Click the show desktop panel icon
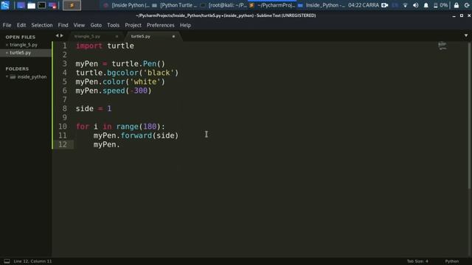The height and width of the screenshot is (265, 472). click(x=21, y=5)
